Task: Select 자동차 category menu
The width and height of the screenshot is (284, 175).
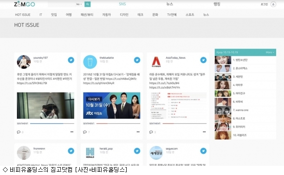Action: coord(107,15)
